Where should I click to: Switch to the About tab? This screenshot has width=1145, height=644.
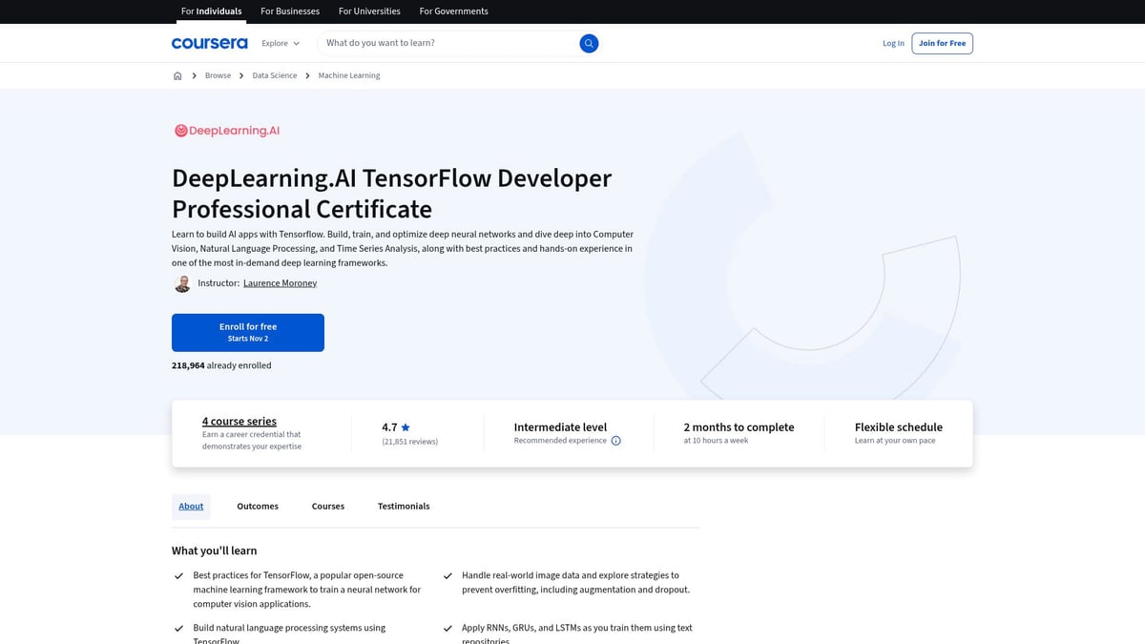[191, 506]
